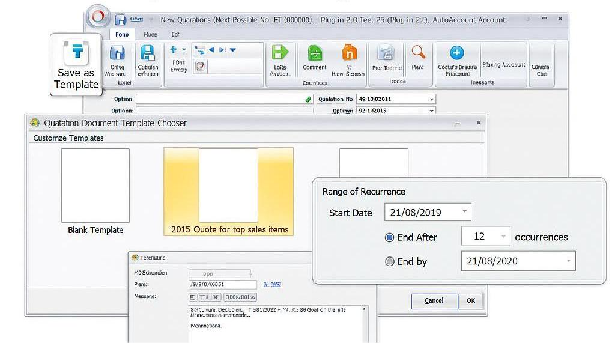Click the blue left arrow navigation icon
The height and width of the screenshot is (343, 615).
(211, 50)
